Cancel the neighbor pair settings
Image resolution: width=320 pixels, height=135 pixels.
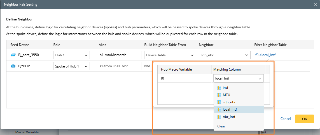[x=285, y=119]
